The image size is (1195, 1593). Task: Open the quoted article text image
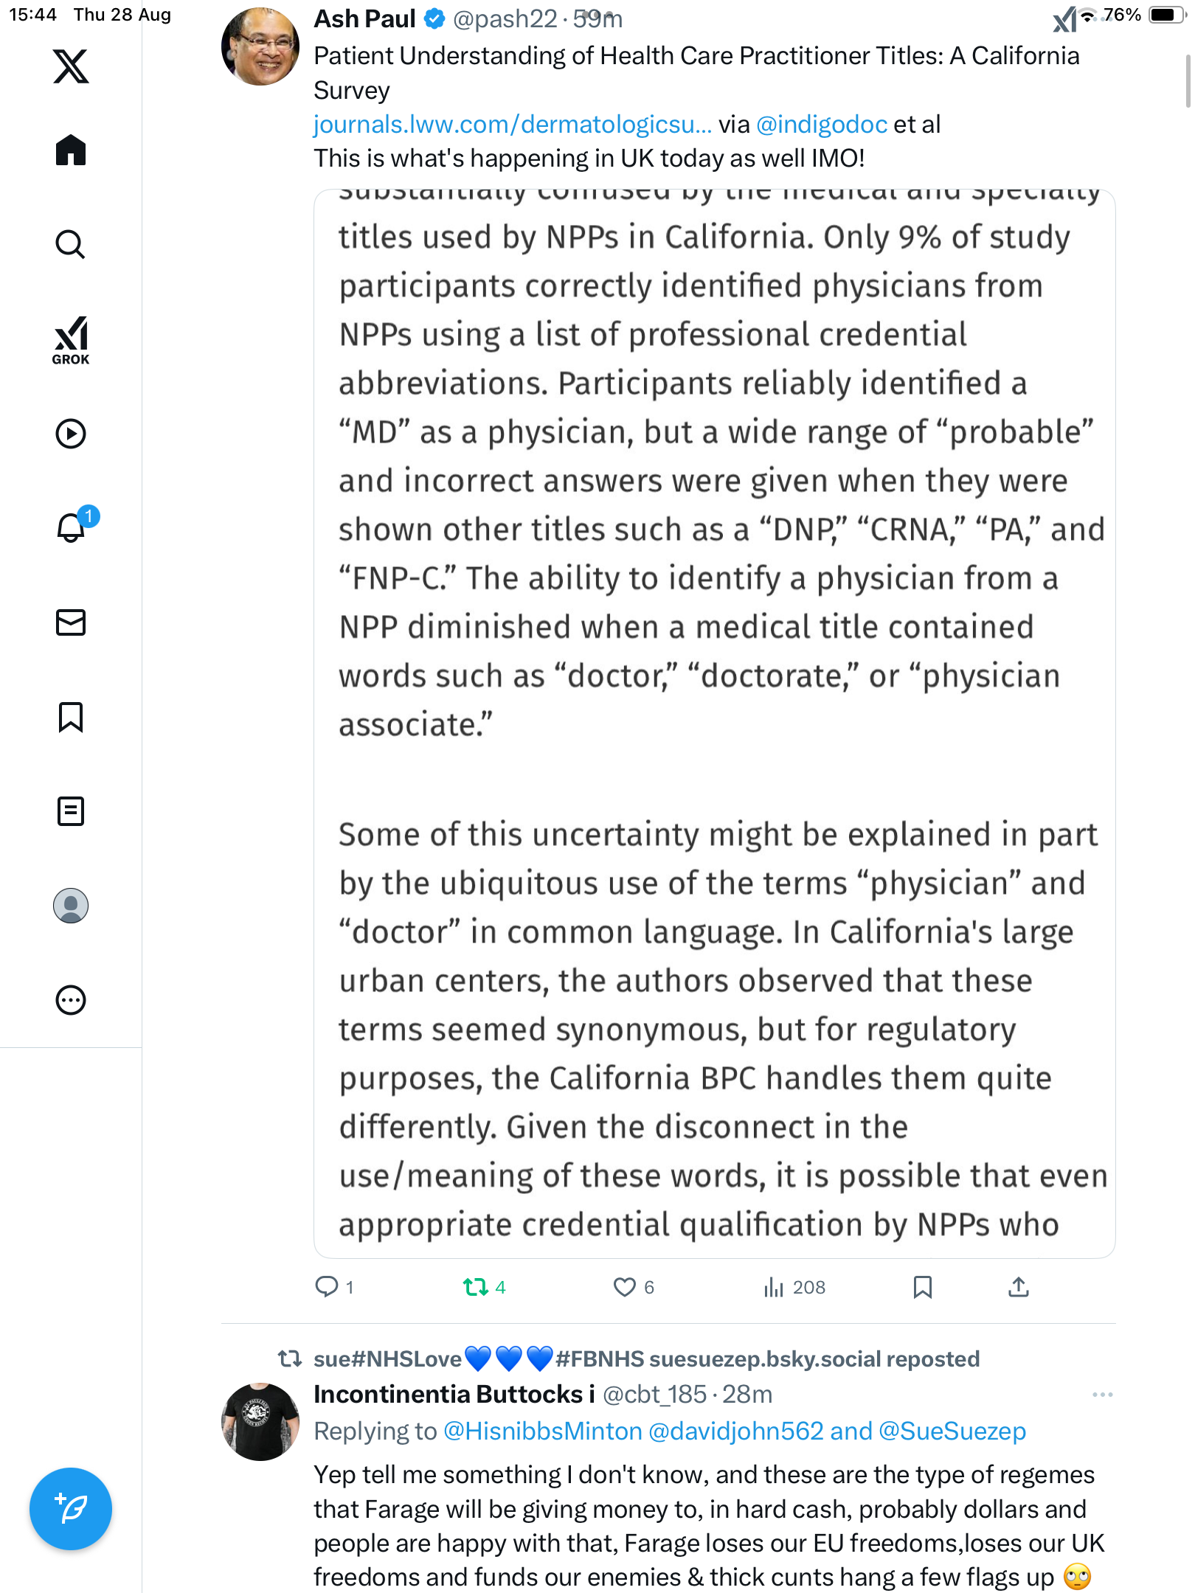tap(714, 723)
